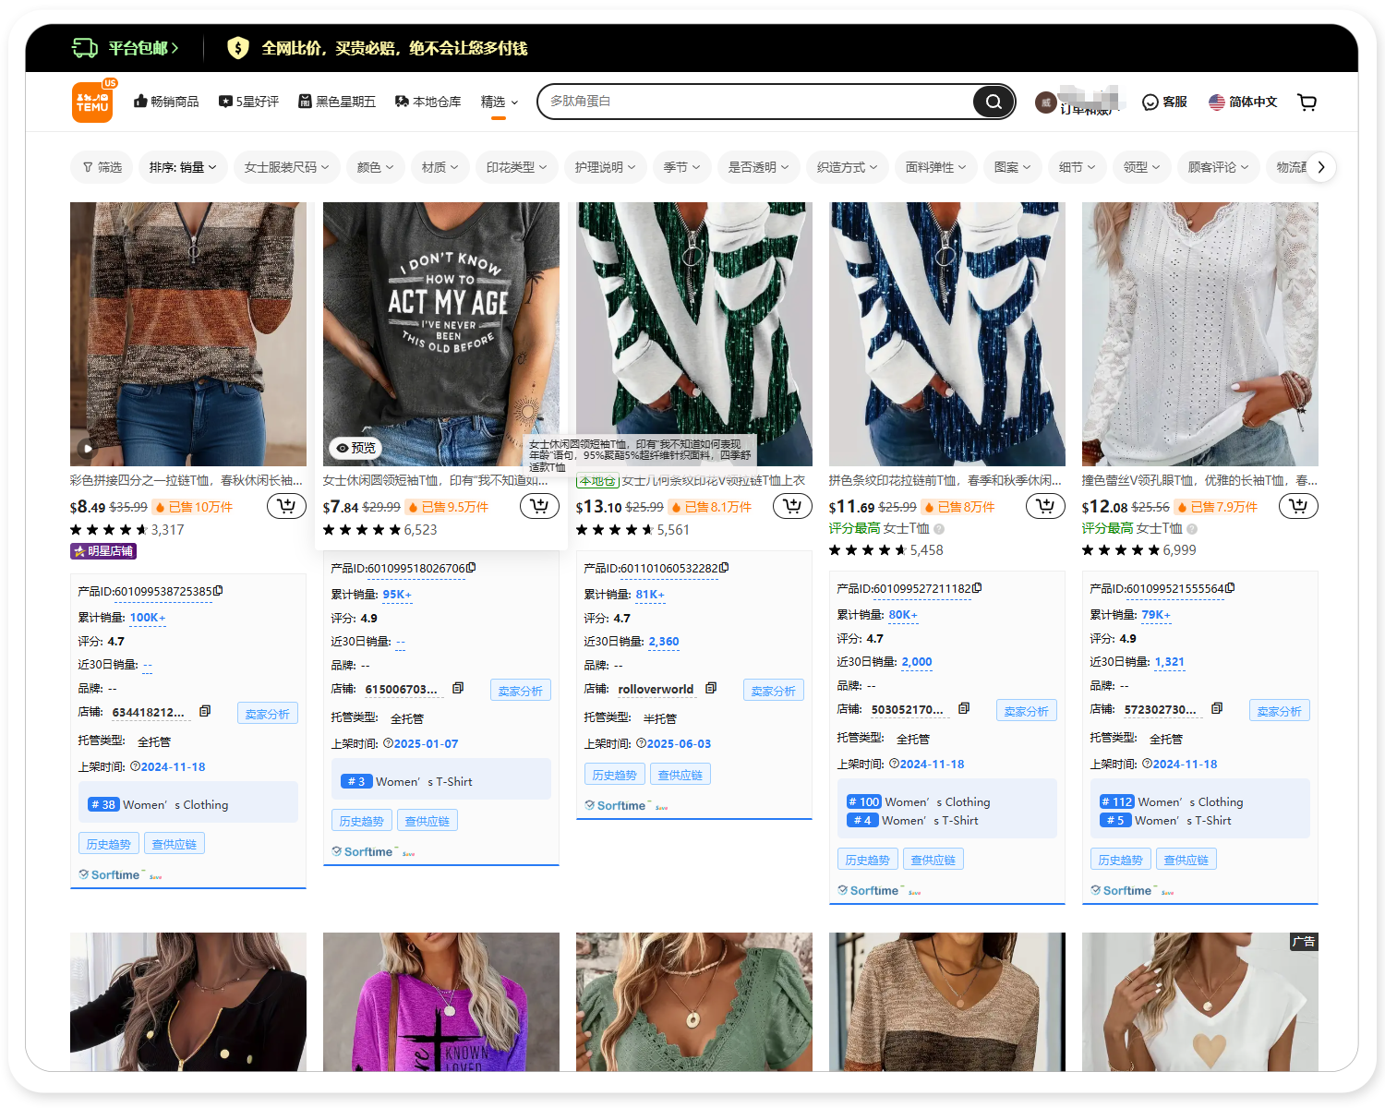Add the $8.49 zip T-shirt to cart
This screenshot has width=1385, height=1108.
tap(286, 506)
